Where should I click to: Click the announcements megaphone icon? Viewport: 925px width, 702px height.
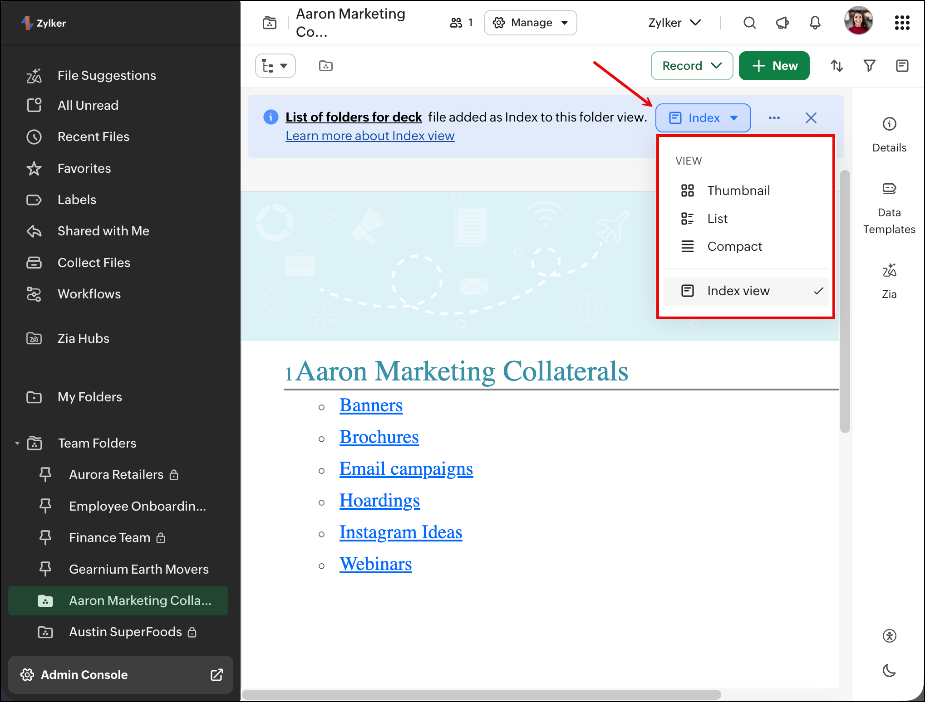click(x=782, y=23)
